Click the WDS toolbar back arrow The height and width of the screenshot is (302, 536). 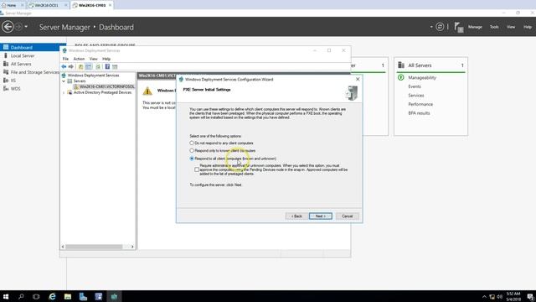click(x=64, y=66)
